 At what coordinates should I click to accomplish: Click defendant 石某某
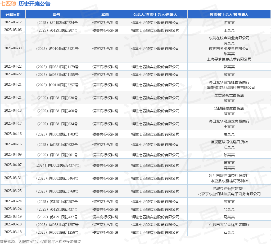[229, 232]
